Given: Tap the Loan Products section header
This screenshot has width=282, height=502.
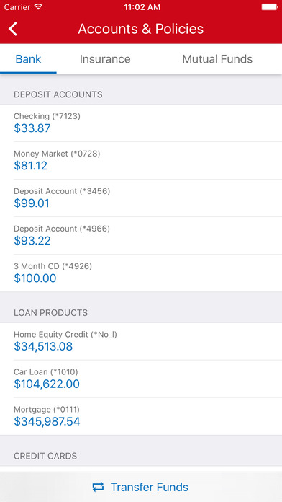Looking at the screenshot, I should [x=50, y=313].
